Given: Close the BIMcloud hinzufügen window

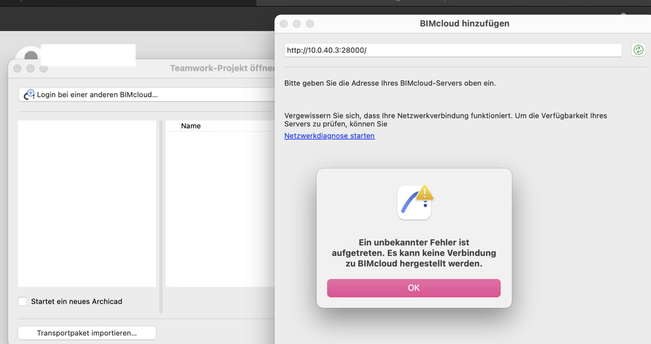Looking at the screenshot, I should pyautogui.click(x=283, y=23).
